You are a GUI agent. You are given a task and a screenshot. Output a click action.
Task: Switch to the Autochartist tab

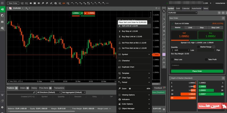point(196,8)
